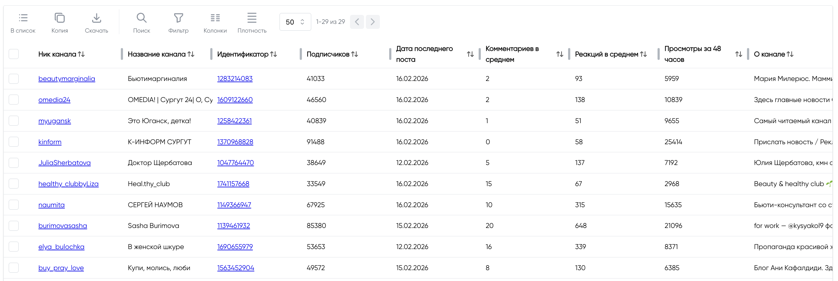Select the cell 'К-ИНФОРМ СУРГУТ'
Viewport: 838px width, 281px height.
[x=159, y=142]
